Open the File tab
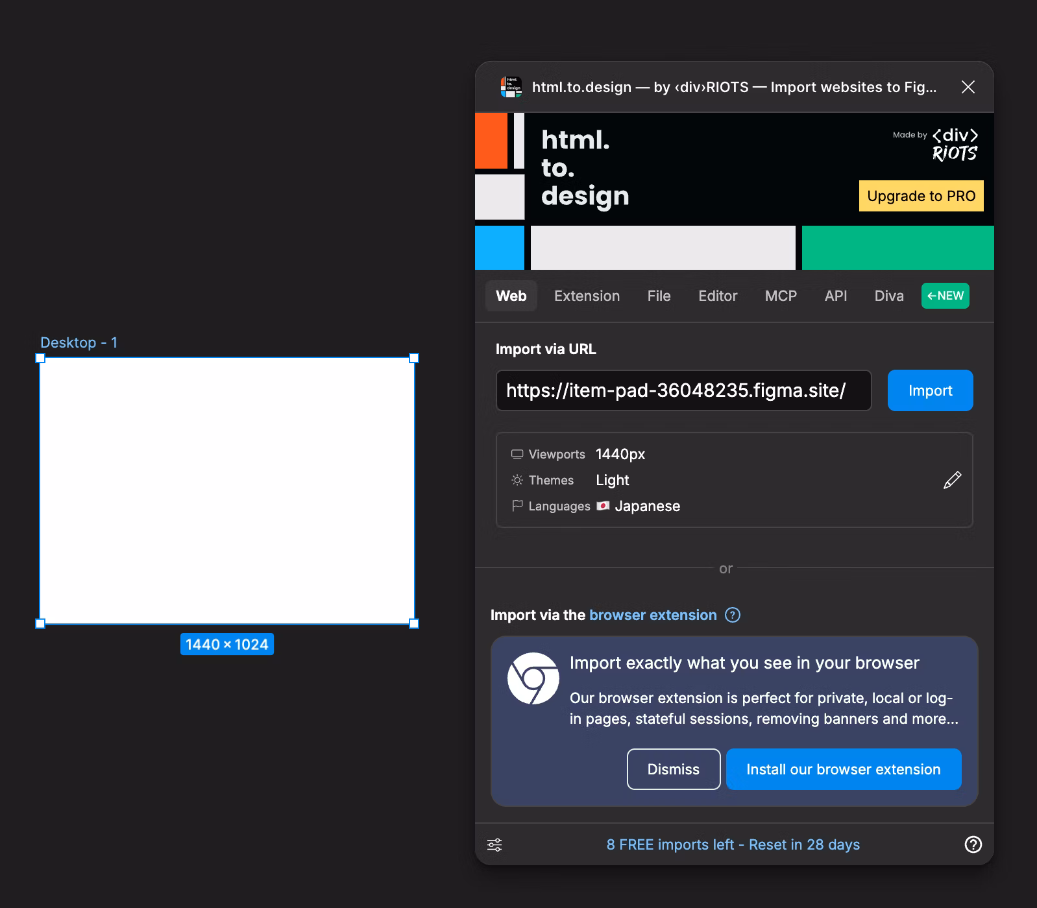The height and width of the screenshot is (908, 1037). [659, 296]
